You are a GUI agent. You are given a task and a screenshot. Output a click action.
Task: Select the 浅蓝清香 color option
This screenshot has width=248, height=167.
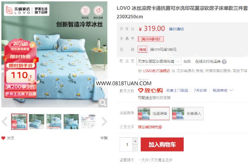(x=153, y=113)
